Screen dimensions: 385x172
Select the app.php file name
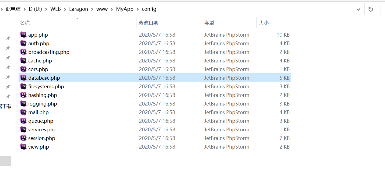(38, 35)
